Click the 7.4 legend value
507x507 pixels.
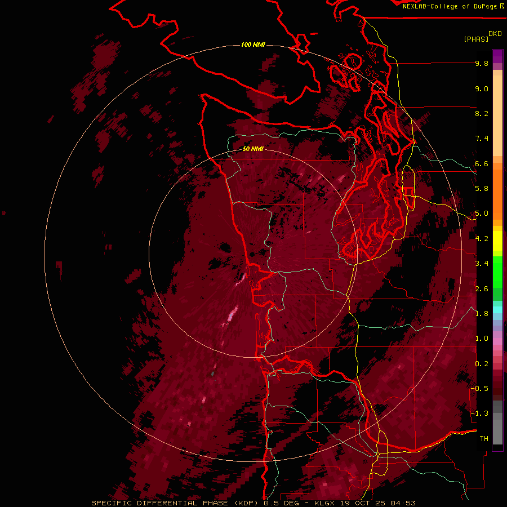point(482,139)
